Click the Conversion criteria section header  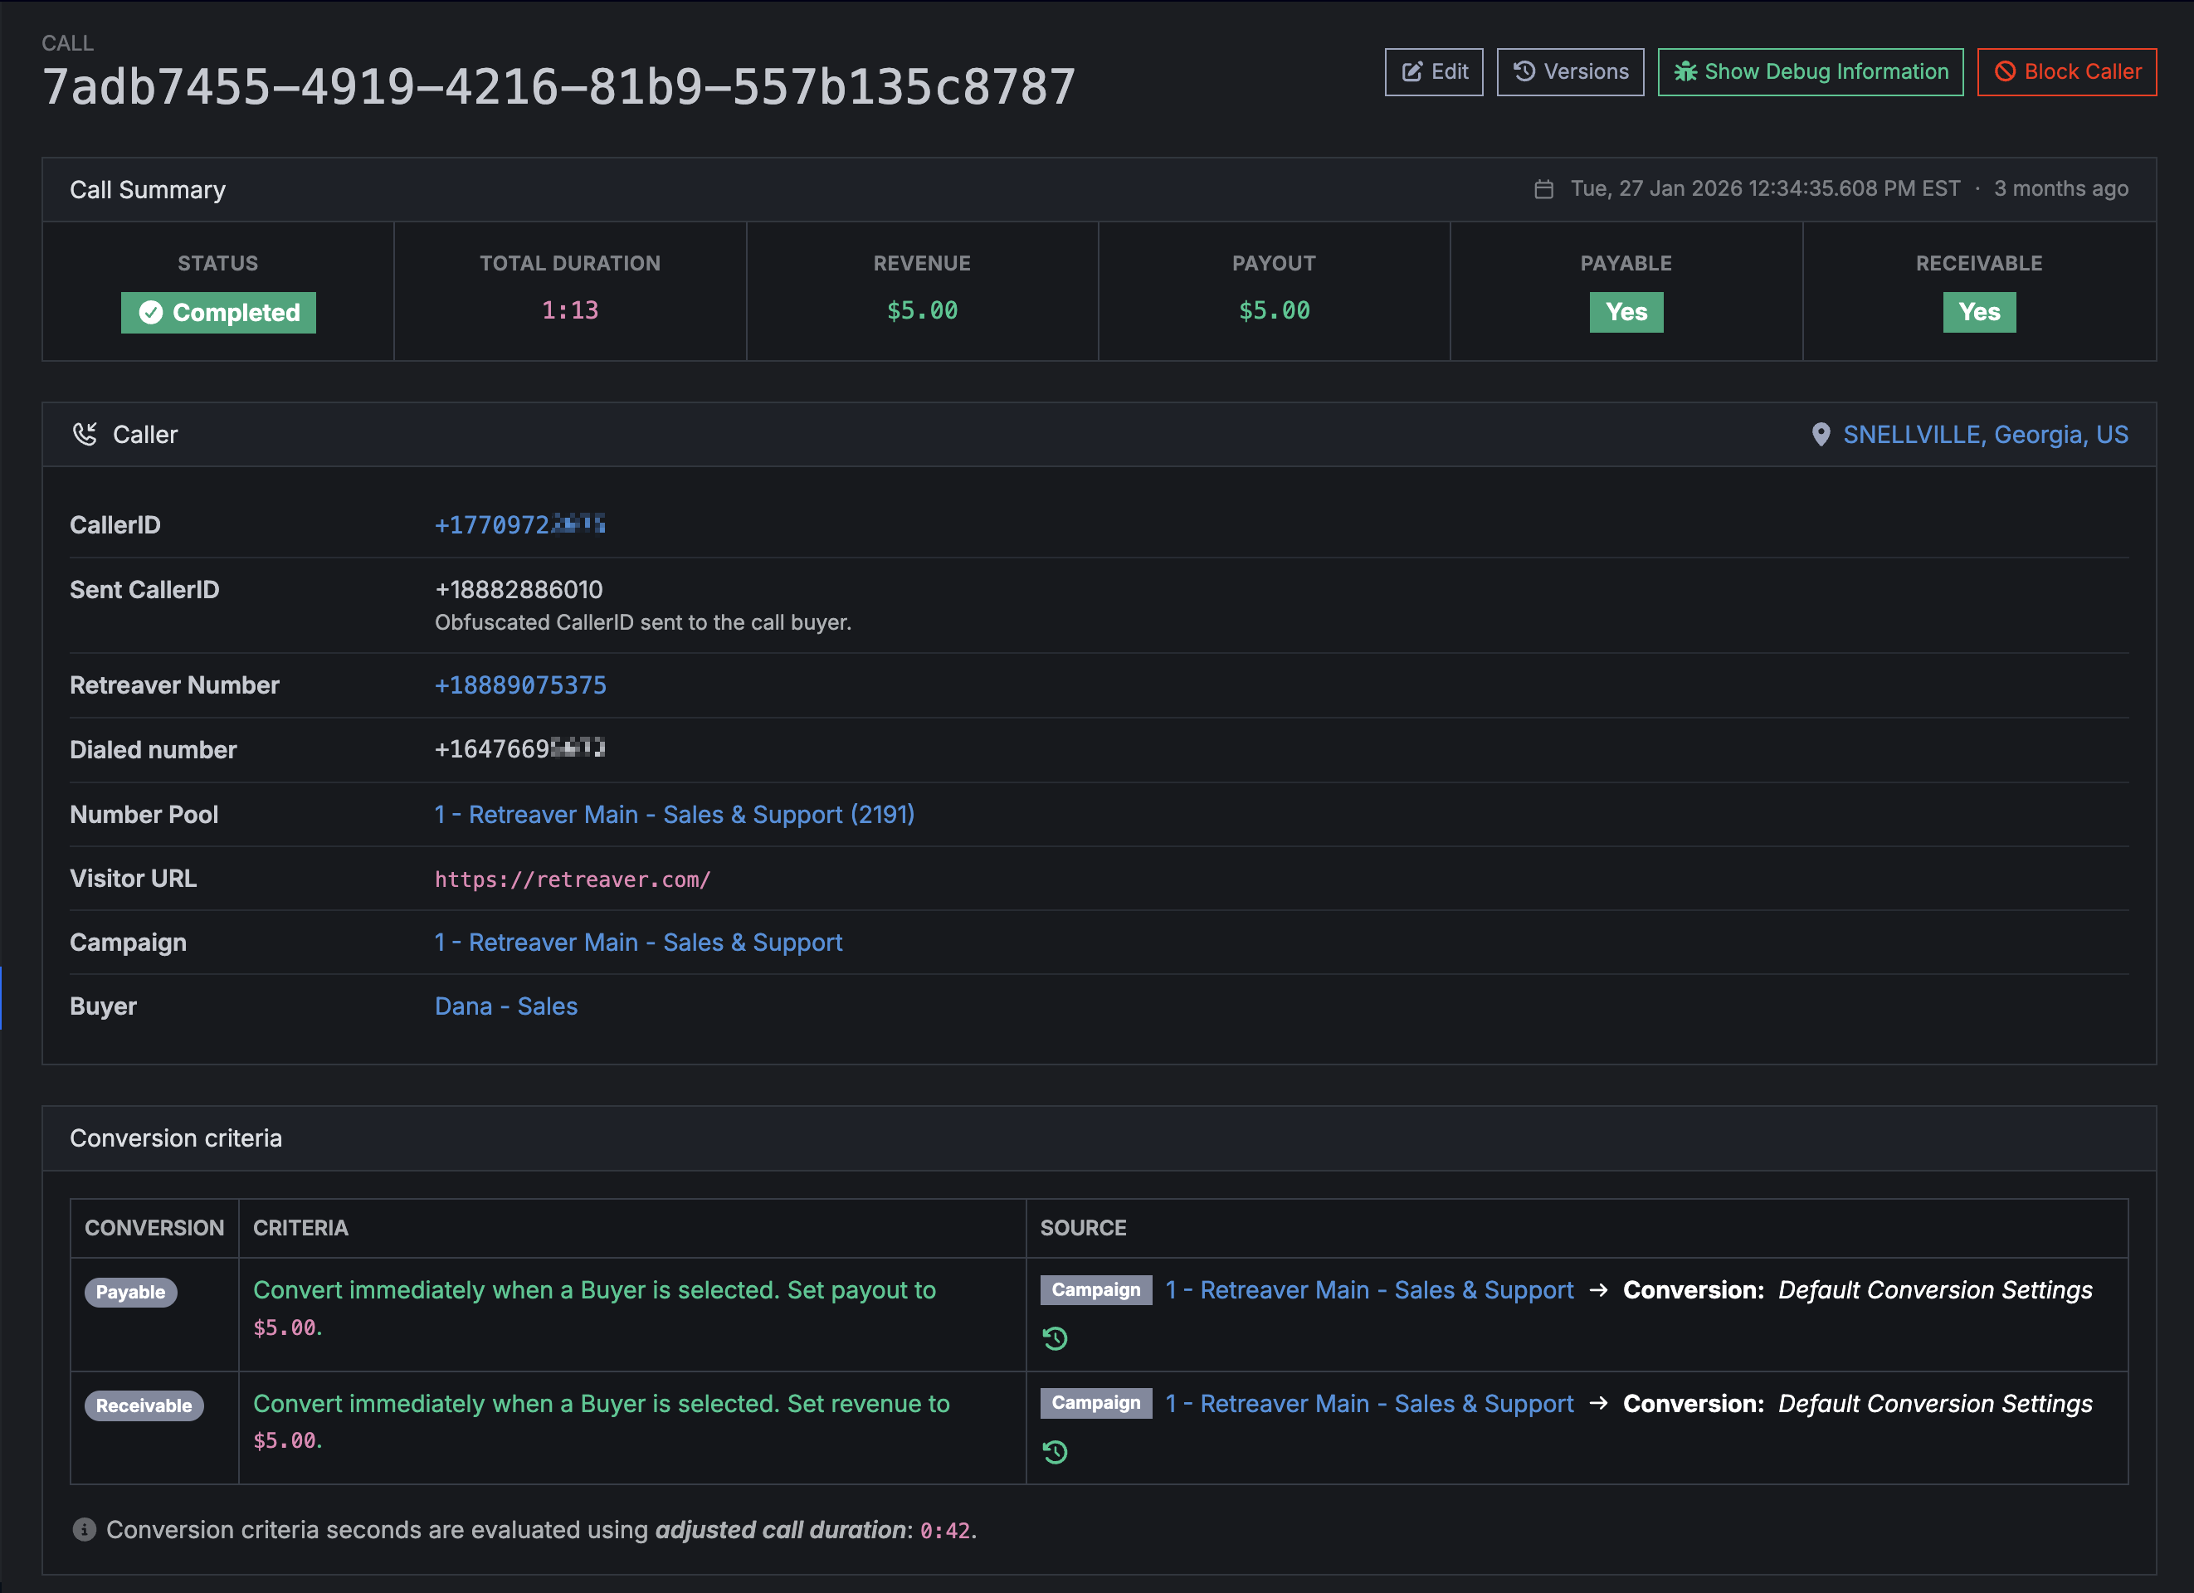tap(1099, 1138)
